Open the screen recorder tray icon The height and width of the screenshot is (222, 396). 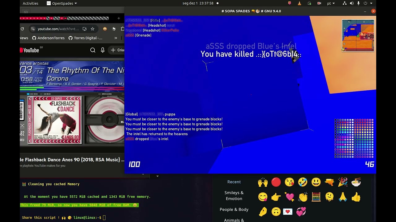click(x=319, y=3)
